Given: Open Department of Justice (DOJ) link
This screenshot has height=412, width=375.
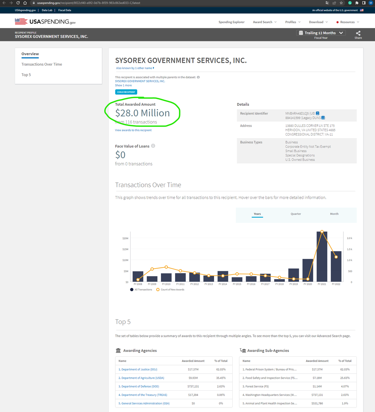Looking at the screenshot, I should click(138, 369).
